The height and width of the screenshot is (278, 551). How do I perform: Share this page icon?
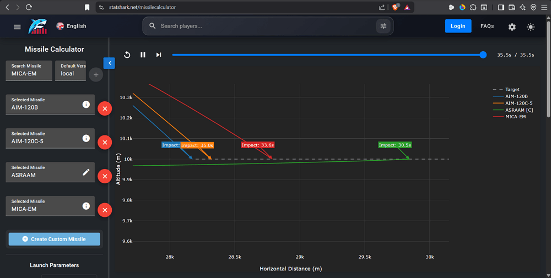[382, 7]
